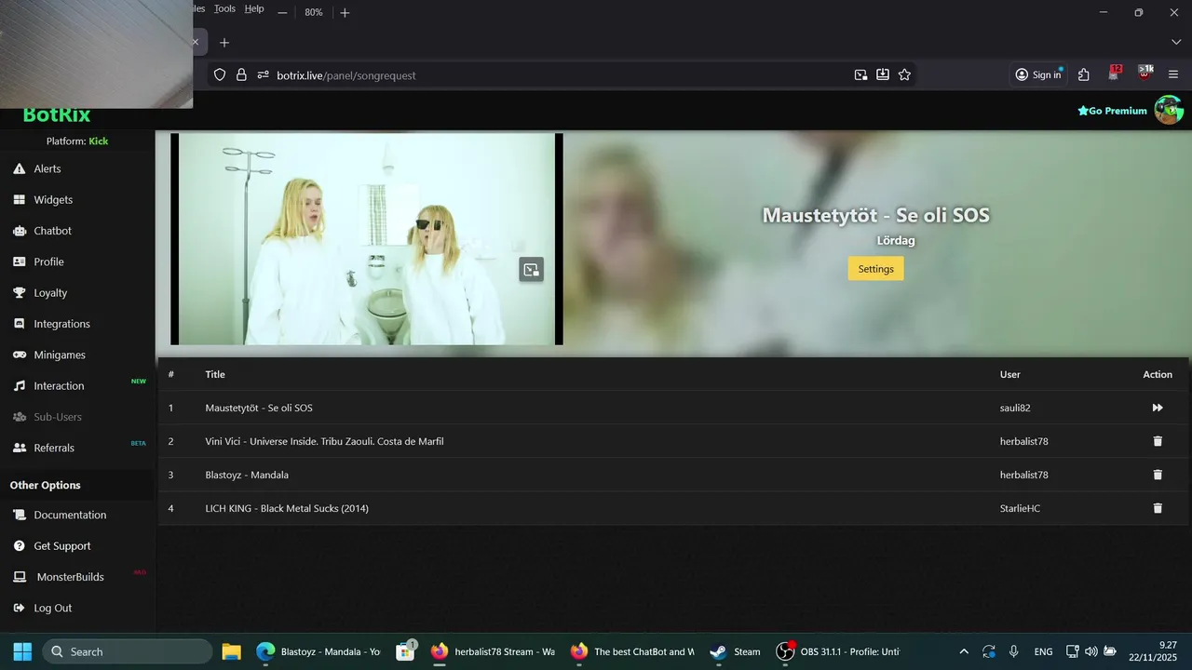The width and height of the screenshot is (1192, 670).
Task: Switch to the OBS 31.1.1 window
Action: 838,651
